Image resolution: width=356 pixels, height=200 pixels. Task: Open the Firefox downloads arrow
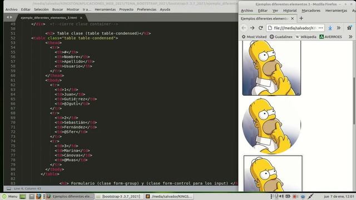click(330, 28)
